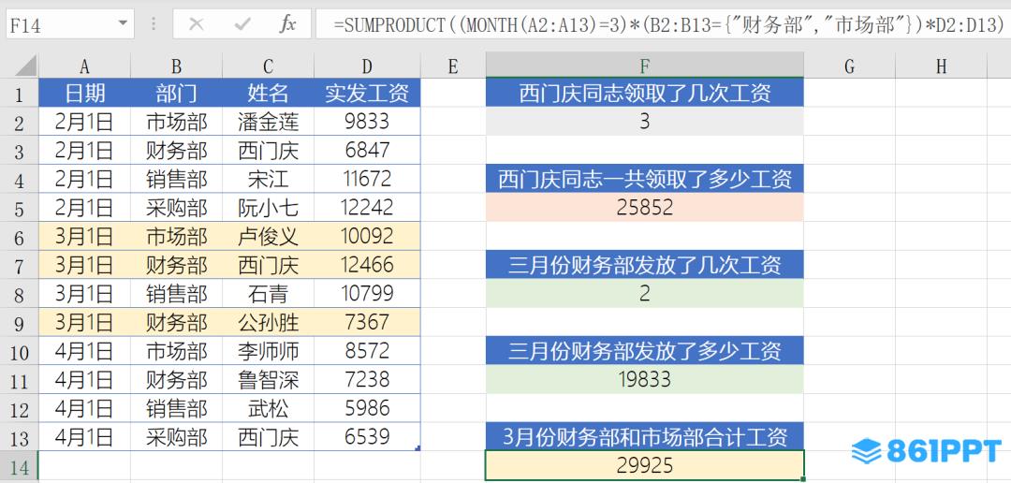Click heading 3月份财务部和市场部合计工资

click(x=645, y=436)
